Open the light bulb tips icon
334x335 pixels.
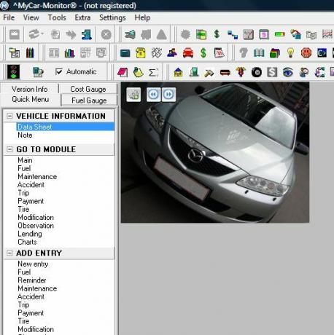click(x=290, y=52)
